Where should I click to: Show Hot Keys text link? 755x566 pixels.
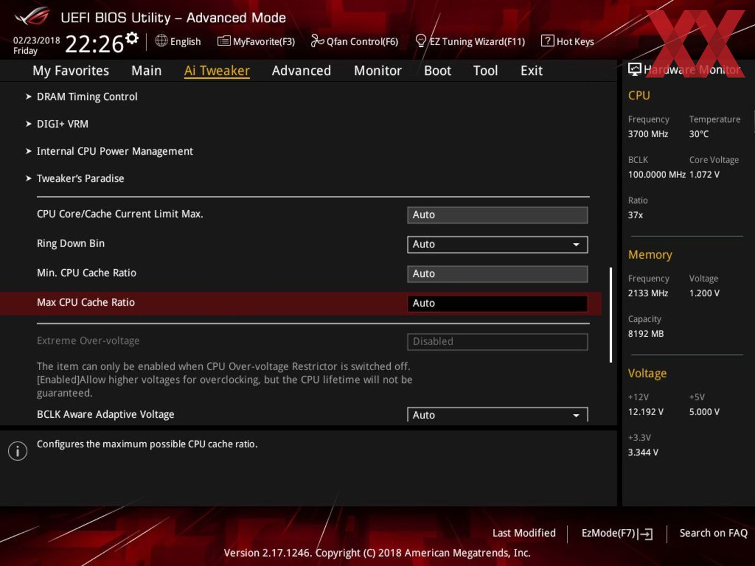point(575,42)
